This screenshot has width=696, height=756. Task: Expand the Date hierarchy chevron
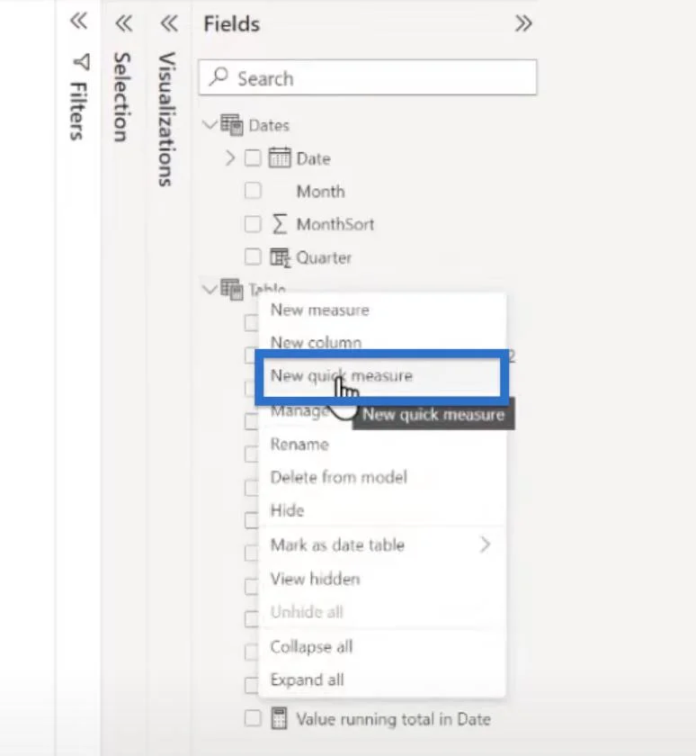(x=230, y=158)
